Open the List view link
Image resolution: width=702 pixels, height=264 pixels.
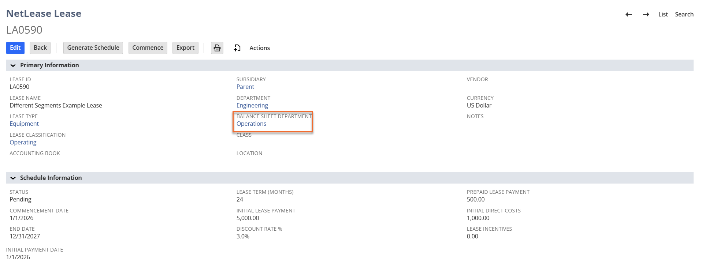pos(663,14)
